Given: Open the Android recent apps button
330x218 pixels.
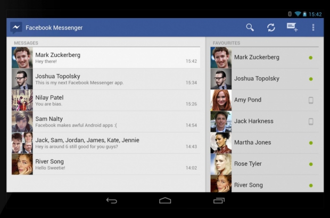Looking at the screenshot, I should pyautogui.click(x=219, y=200).
